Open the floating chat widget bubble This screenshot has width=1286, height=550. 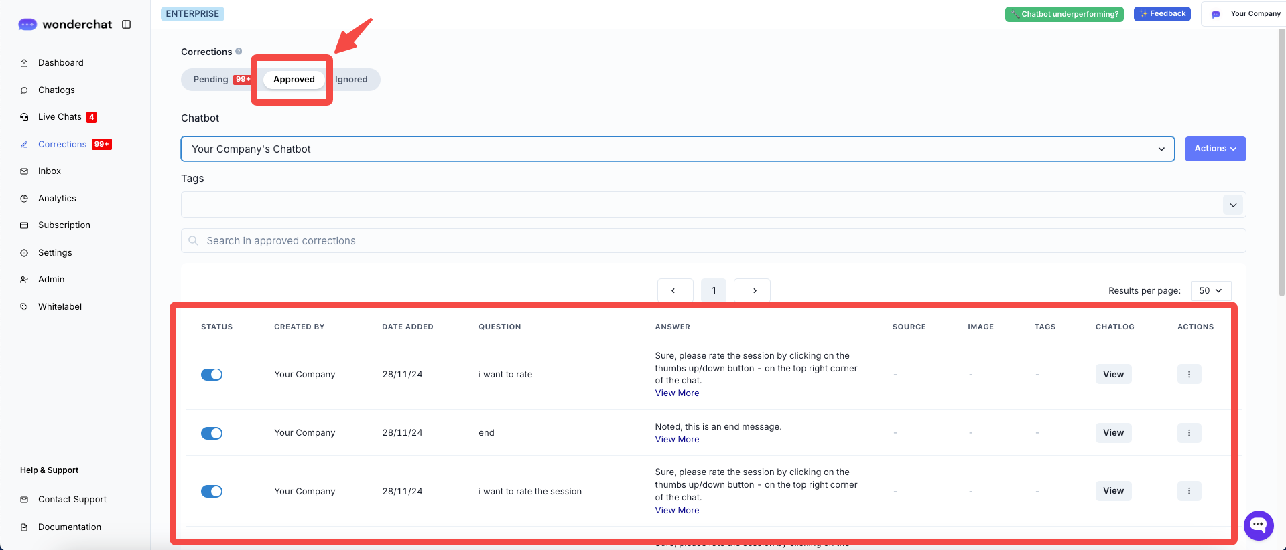click(1258, 525)
